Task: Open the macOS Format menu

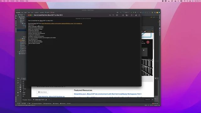Action: pos(12,1)
